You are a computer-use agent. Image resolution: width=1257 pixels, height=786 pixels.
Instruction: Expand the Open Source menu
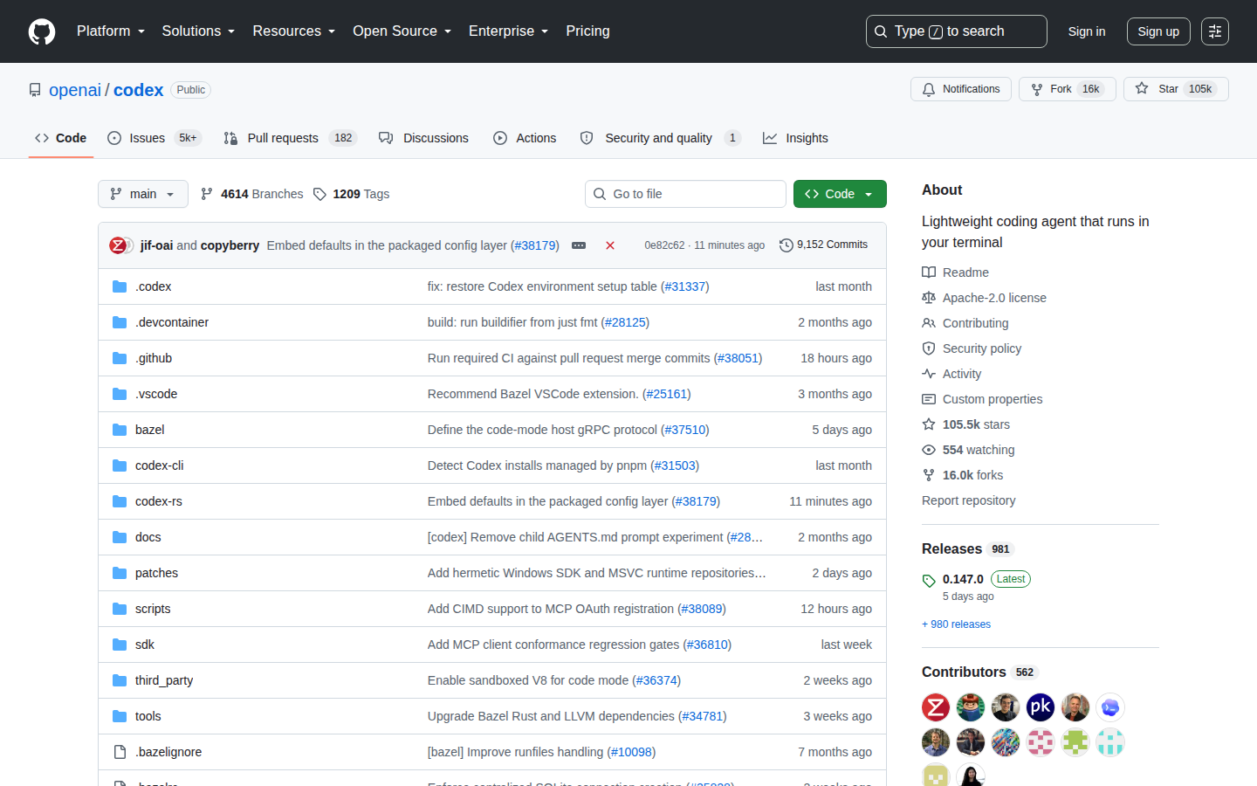pos(402,31)
